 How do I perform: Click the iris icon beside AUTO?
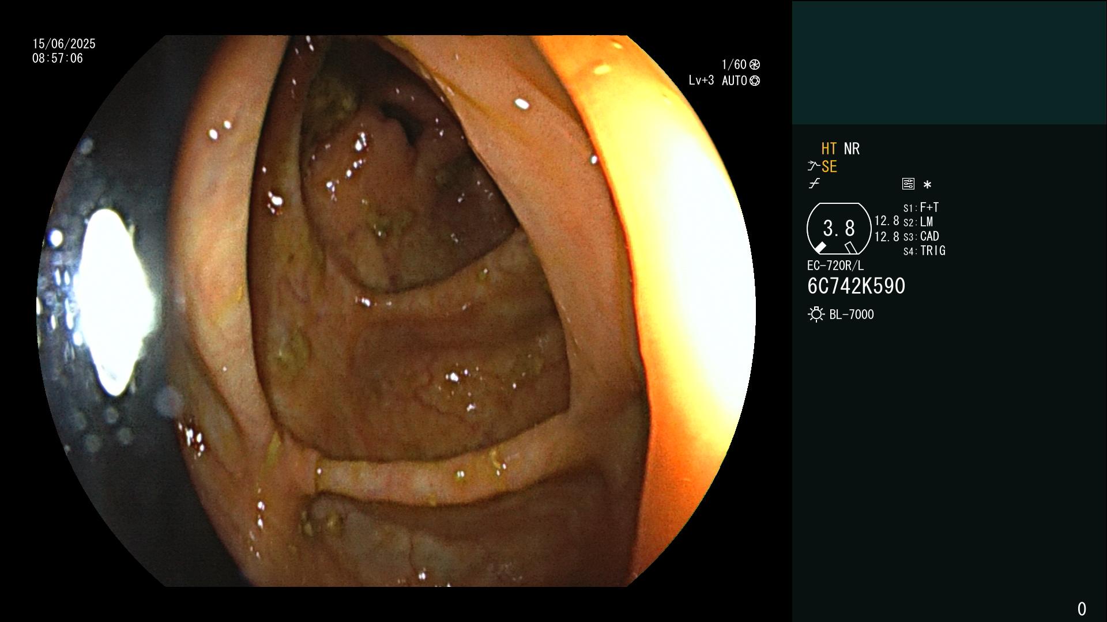755,81
